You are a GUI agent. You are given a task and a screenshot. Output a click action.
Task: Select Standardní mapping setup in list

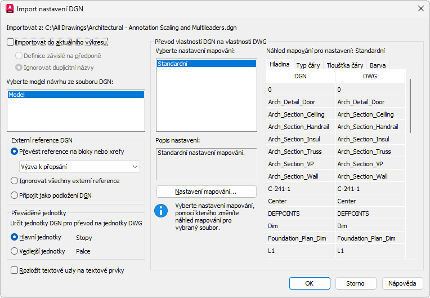click(206, 64)
